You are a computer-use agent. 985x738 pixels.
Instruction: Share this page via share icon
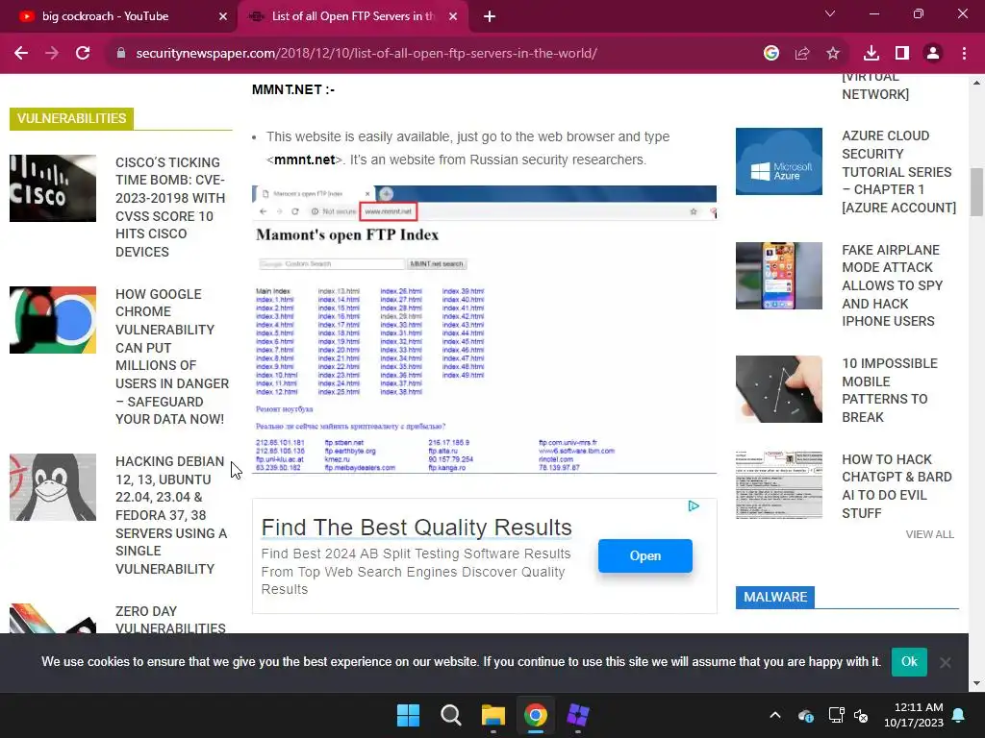802,54
